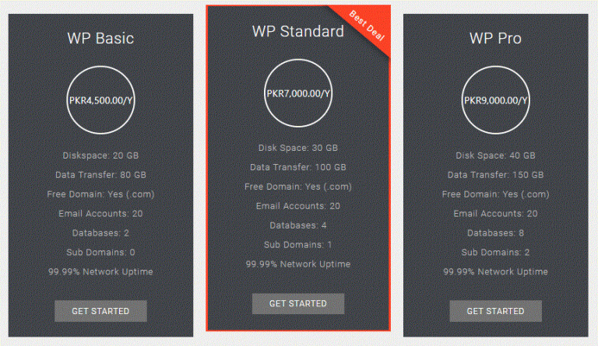The image size is (598, 346).
Task: Click GET STARTED under WP Basic
Action: [100, 311]
